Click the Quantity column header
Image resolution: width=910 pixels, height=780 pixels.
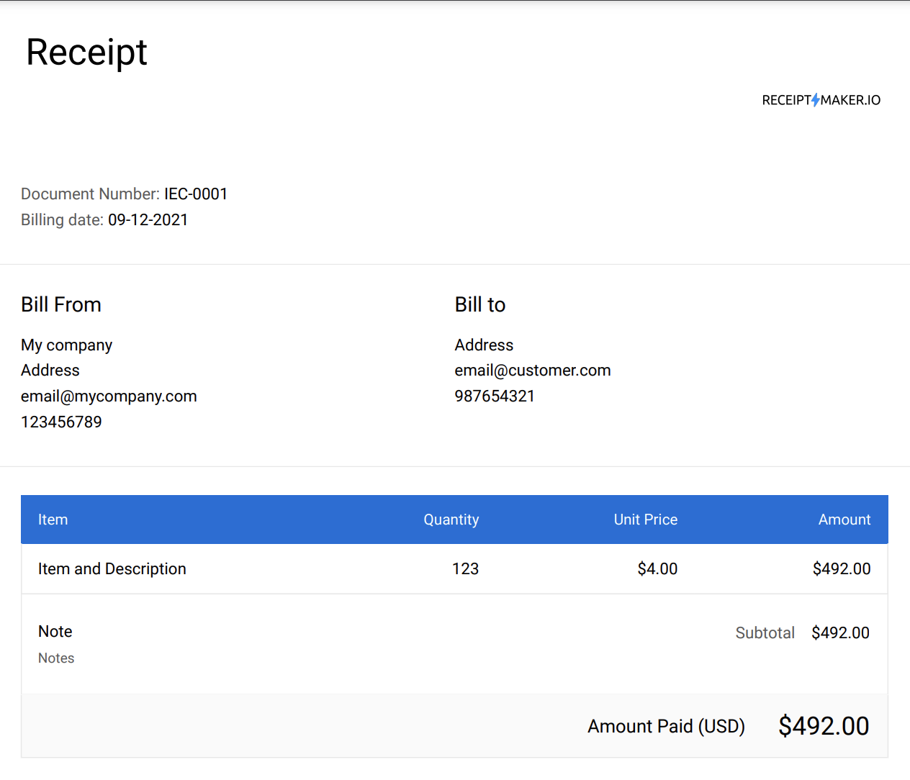451,520
